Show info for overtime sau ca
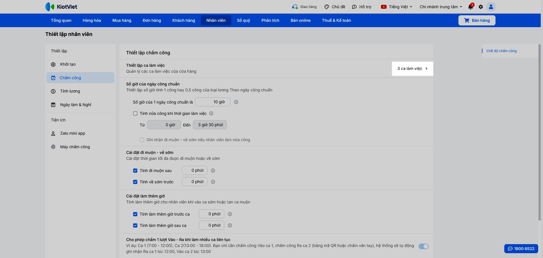This screenshot has height=258, width=543. 230,225
